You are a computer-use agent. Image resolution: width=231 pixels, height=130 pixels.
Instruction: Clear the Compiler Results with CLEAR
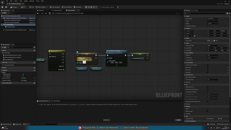(178, 120)
